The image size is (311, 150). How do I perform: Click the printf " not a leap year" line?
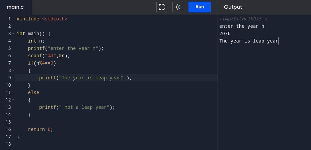coord(77,107)
